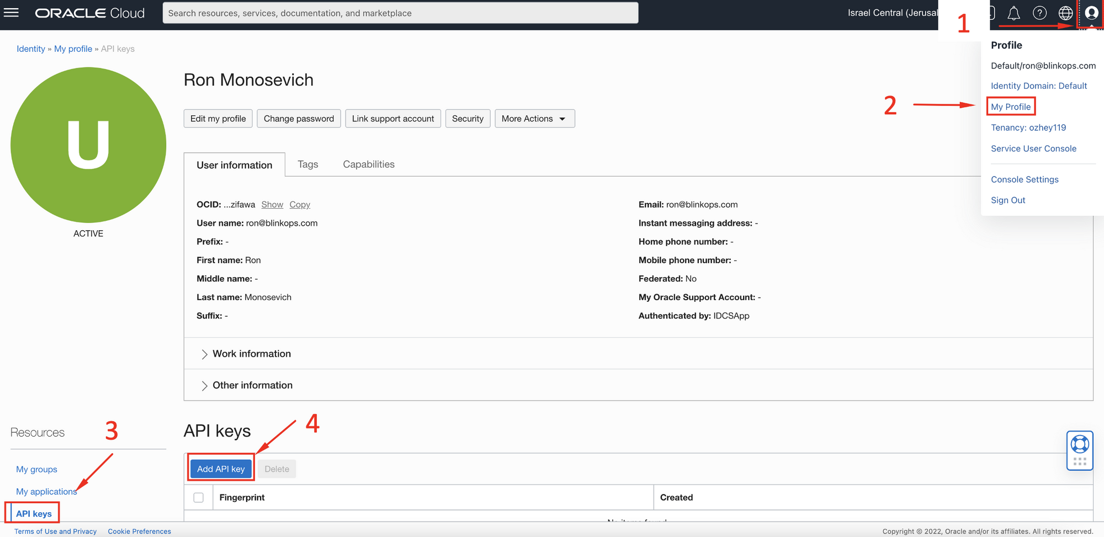
Task: Go to Identity breadcrumb link
Action: [x=31, y=49]
